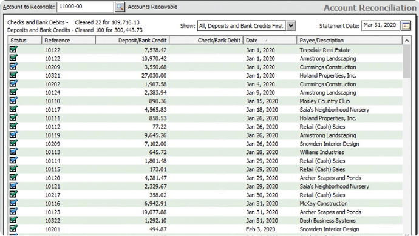
Task: Click the Statement Date field showing Mar 31, 2020
Action: [381, 25]
